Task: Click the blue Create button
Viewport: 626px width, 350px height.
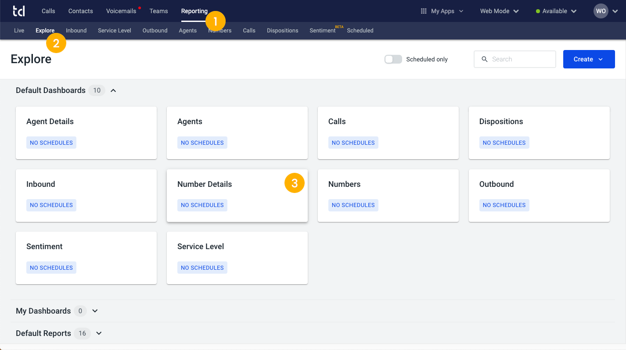Action: coord(584,59)
